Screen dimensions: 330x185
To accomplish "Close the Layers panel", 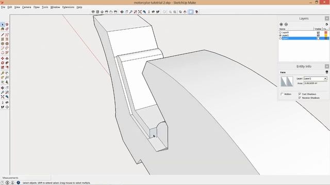I will tap(327, 18).
